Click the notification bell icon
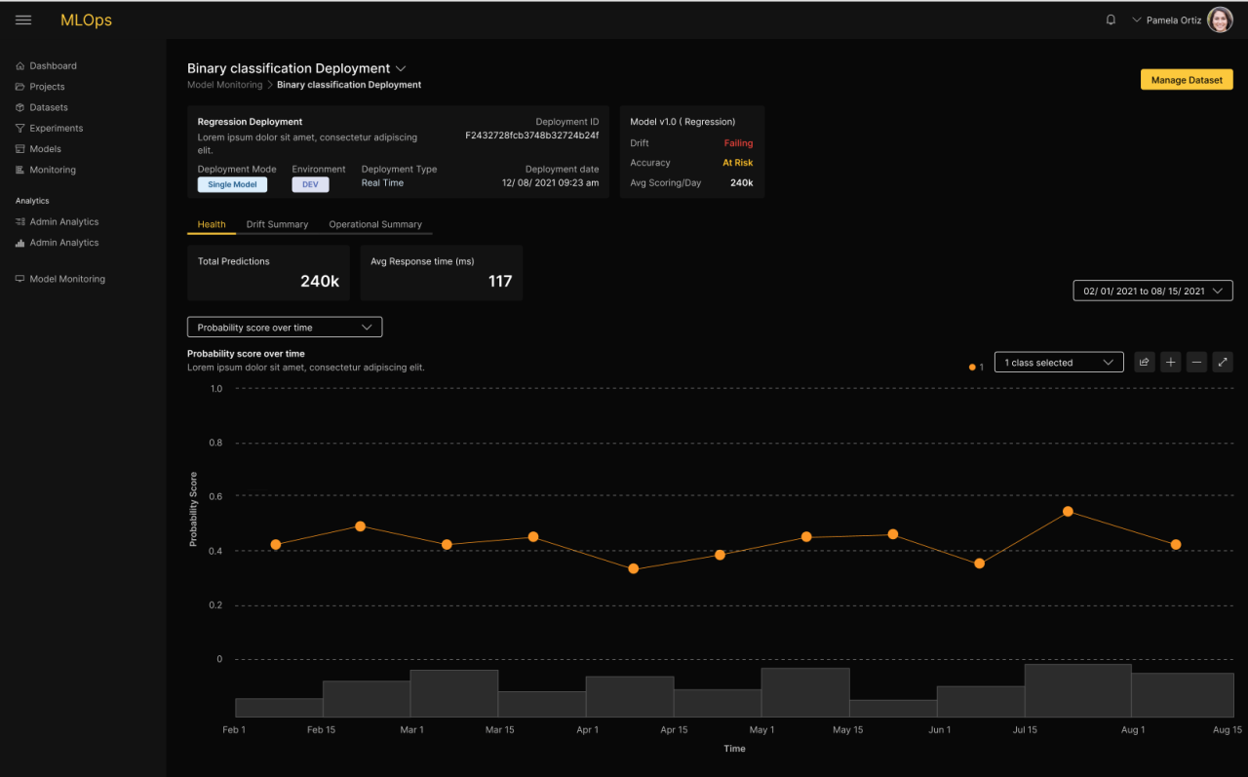This screenshot has width=1248, height=777. click(x=1111, y=20)
